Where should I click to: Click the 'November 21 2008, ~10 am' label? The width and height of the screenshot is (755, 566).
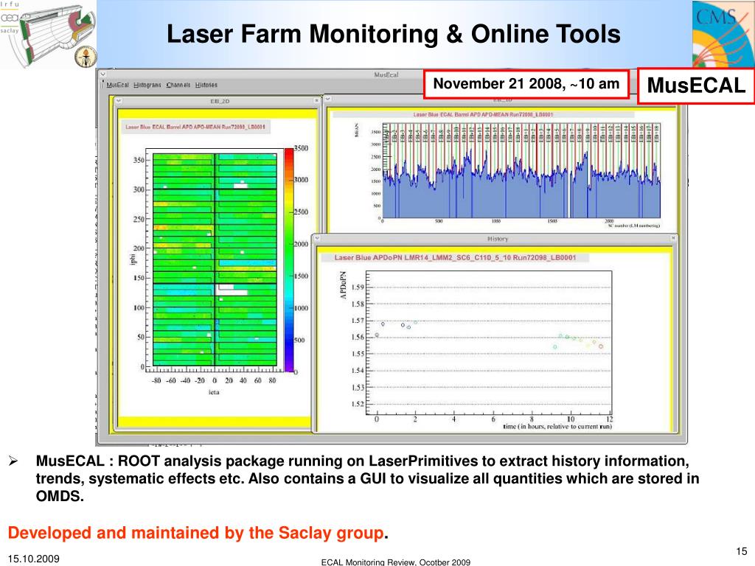[526, 84]
